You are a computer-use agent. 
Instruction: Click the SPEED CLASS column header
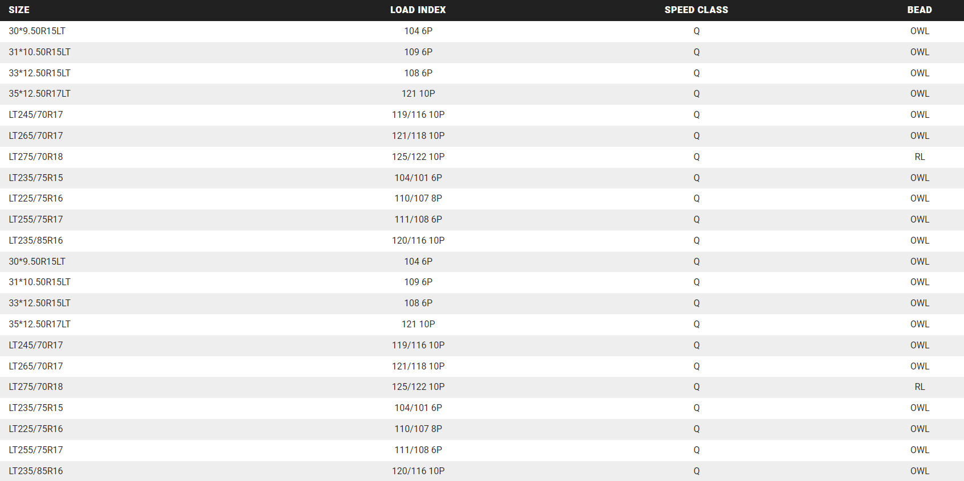[696, 10]
